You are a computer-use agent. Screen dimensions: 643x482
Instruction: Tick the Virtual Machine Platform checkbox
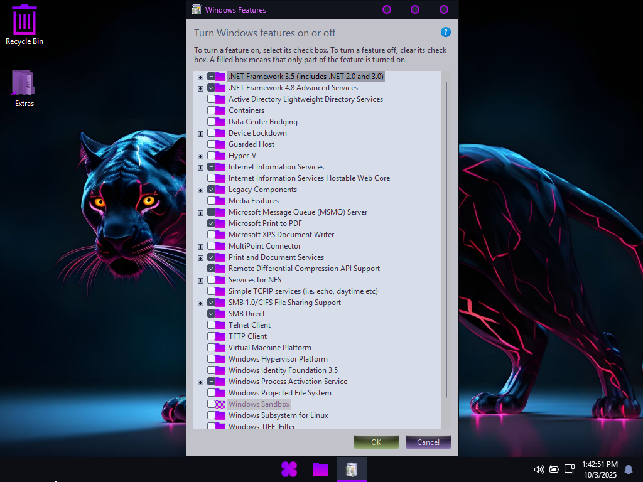tap(212, 348)
